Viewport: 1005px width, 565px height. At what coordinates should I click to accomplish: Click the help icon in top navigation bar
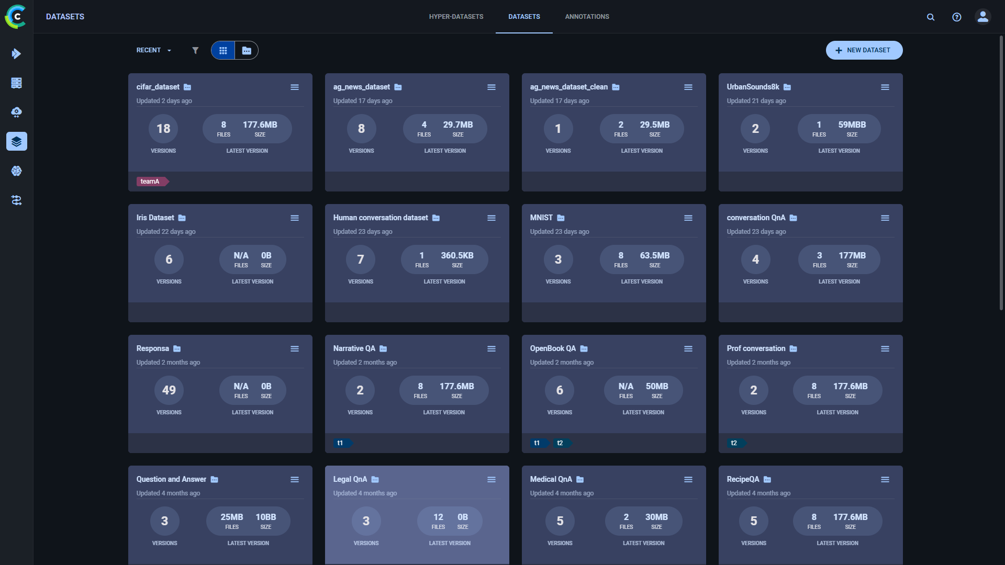tap(957, 17)
